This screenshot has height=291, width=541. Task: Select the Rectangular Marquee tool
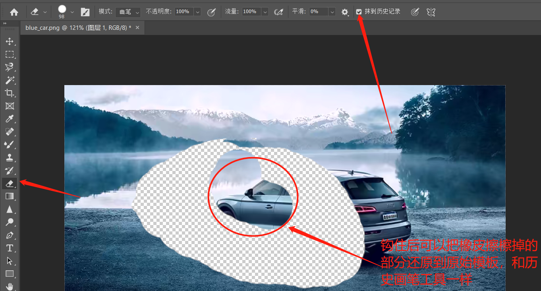pyautogui.click(x=10, y=54)
